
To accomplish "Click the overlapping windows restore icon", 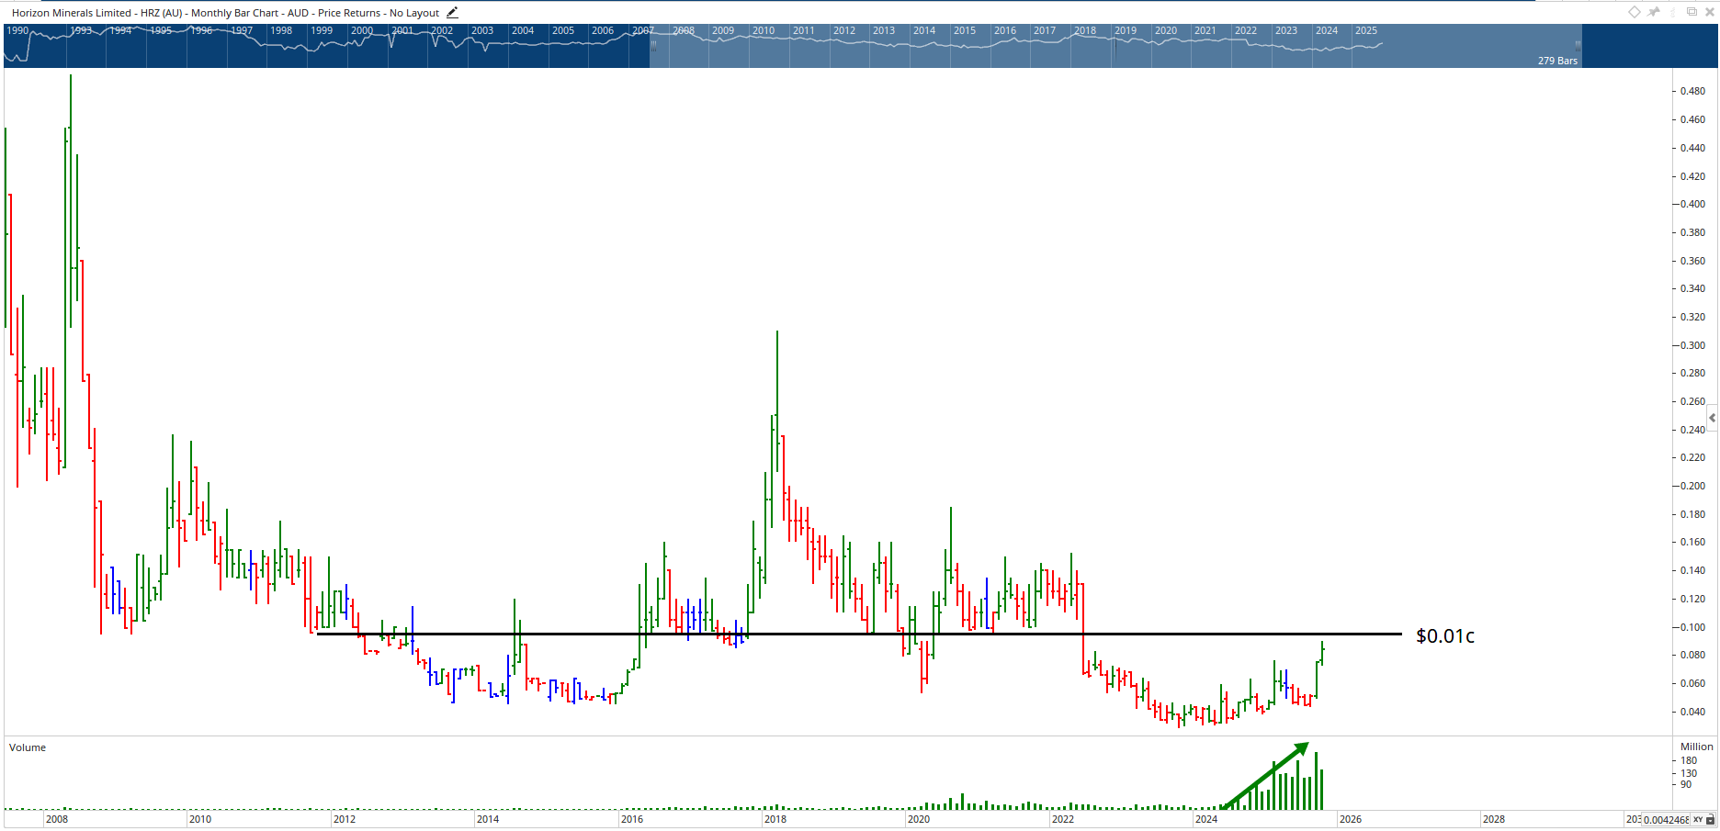I will pyautogui.click(x=1692, y=12).
